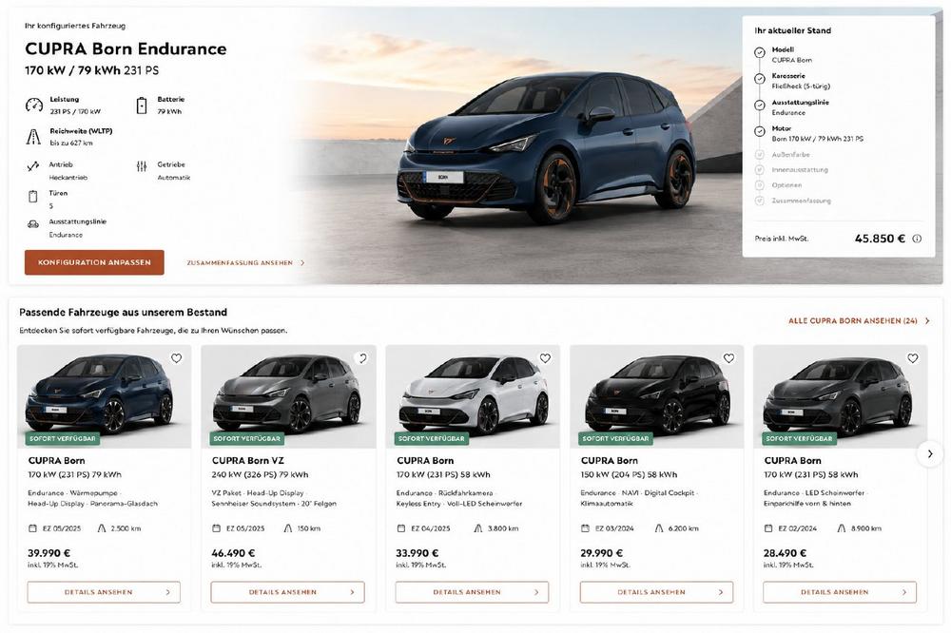Click mileage icon next to 3.800 km
Image resolution: width=951 pixels, height=633 pixels.
click(x=478, y=528)
